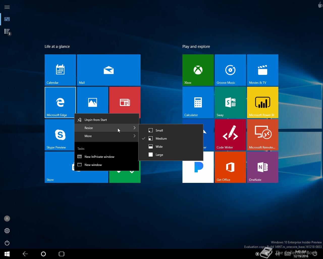Select Small tile size
This screenshot has width=323, height=259.
point(171,131)
